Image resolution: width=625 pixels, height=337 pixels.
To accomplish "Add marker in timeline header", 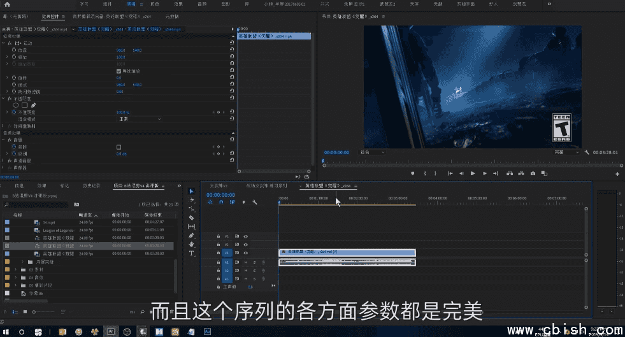I will (x=244, y=203).
